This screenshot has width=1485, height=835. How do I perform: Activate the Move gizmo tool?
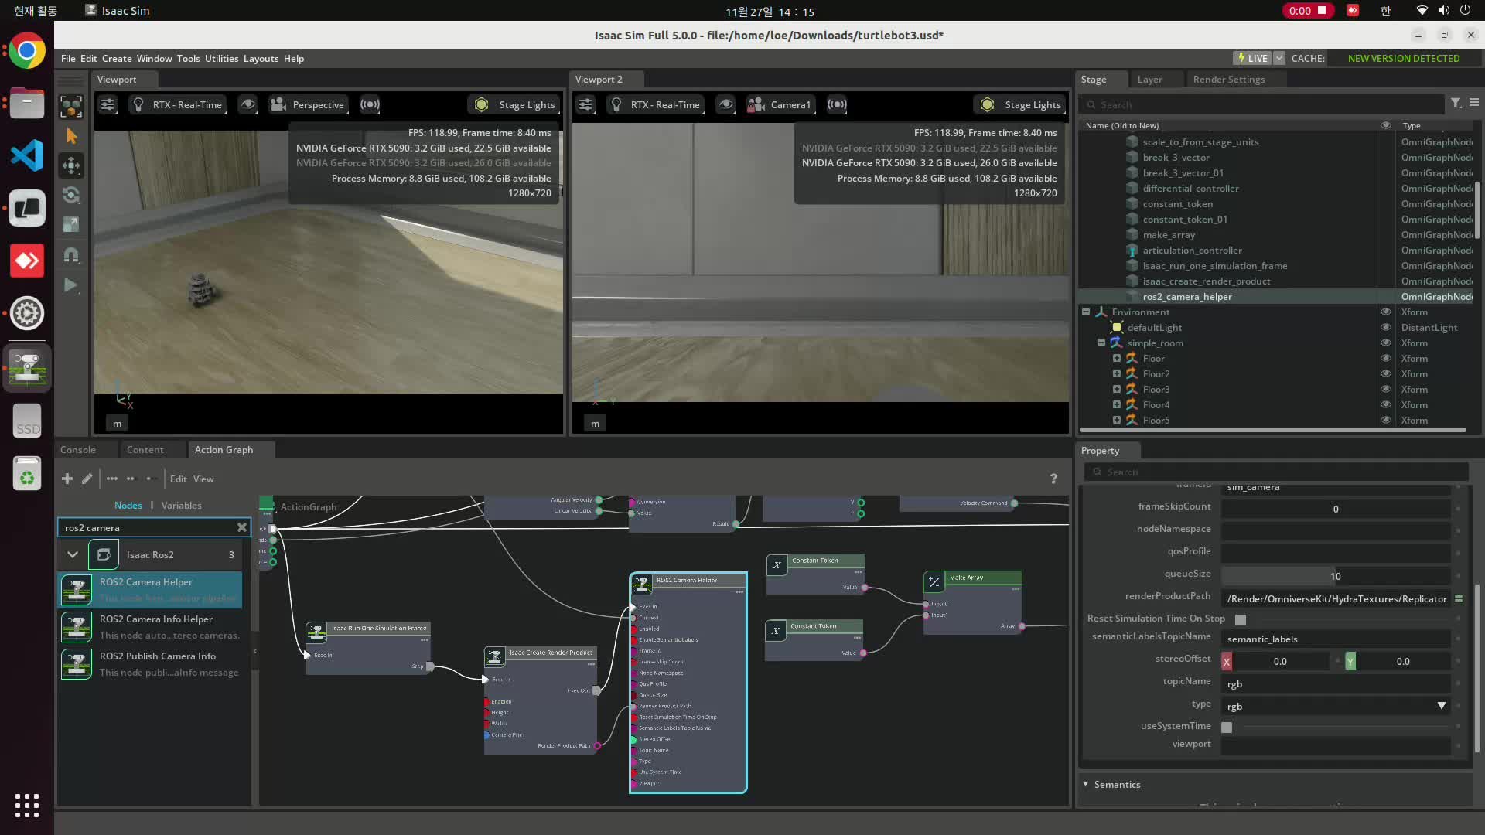tap(71, 165)
